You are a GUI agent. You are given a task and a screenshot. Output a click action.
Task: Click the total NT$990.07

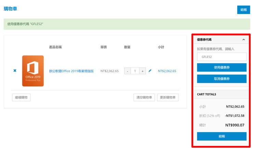point(235,125)
